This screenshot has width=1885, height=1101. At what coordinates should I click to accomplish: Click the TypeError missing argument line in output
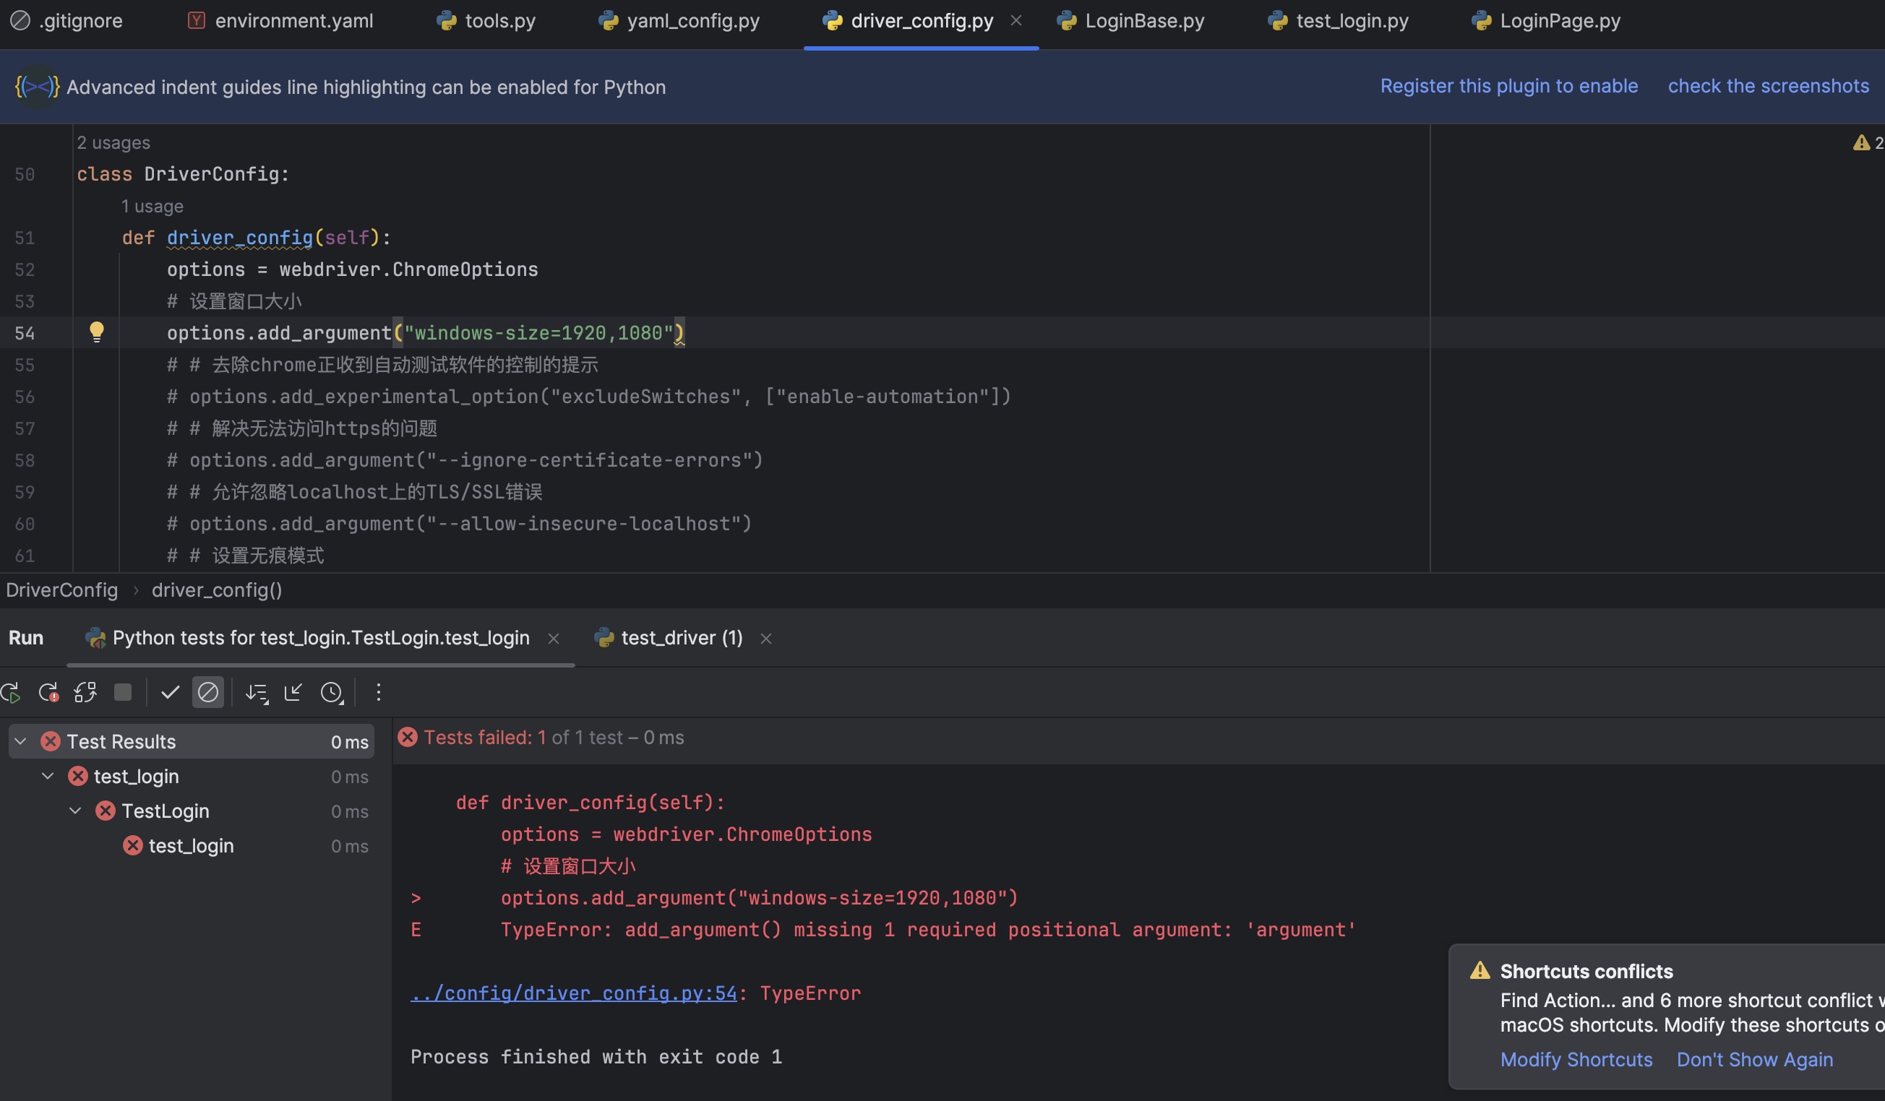click(928, 929)
